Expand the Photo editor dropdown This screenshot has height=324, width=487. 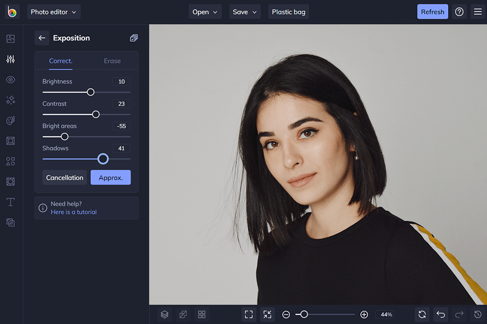53,12
